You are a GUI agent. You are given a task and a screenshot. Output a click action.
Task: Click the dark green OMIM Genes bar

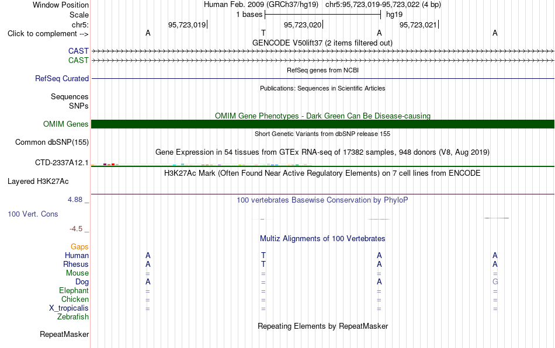323,124
